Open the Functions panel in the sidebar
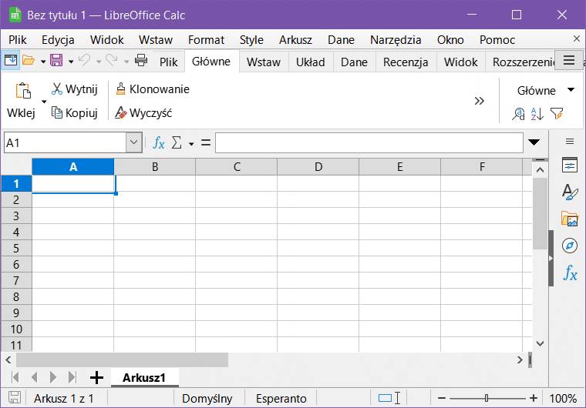Image resolution: width=586 pixels, height=408 pixels. coord(570,273)
